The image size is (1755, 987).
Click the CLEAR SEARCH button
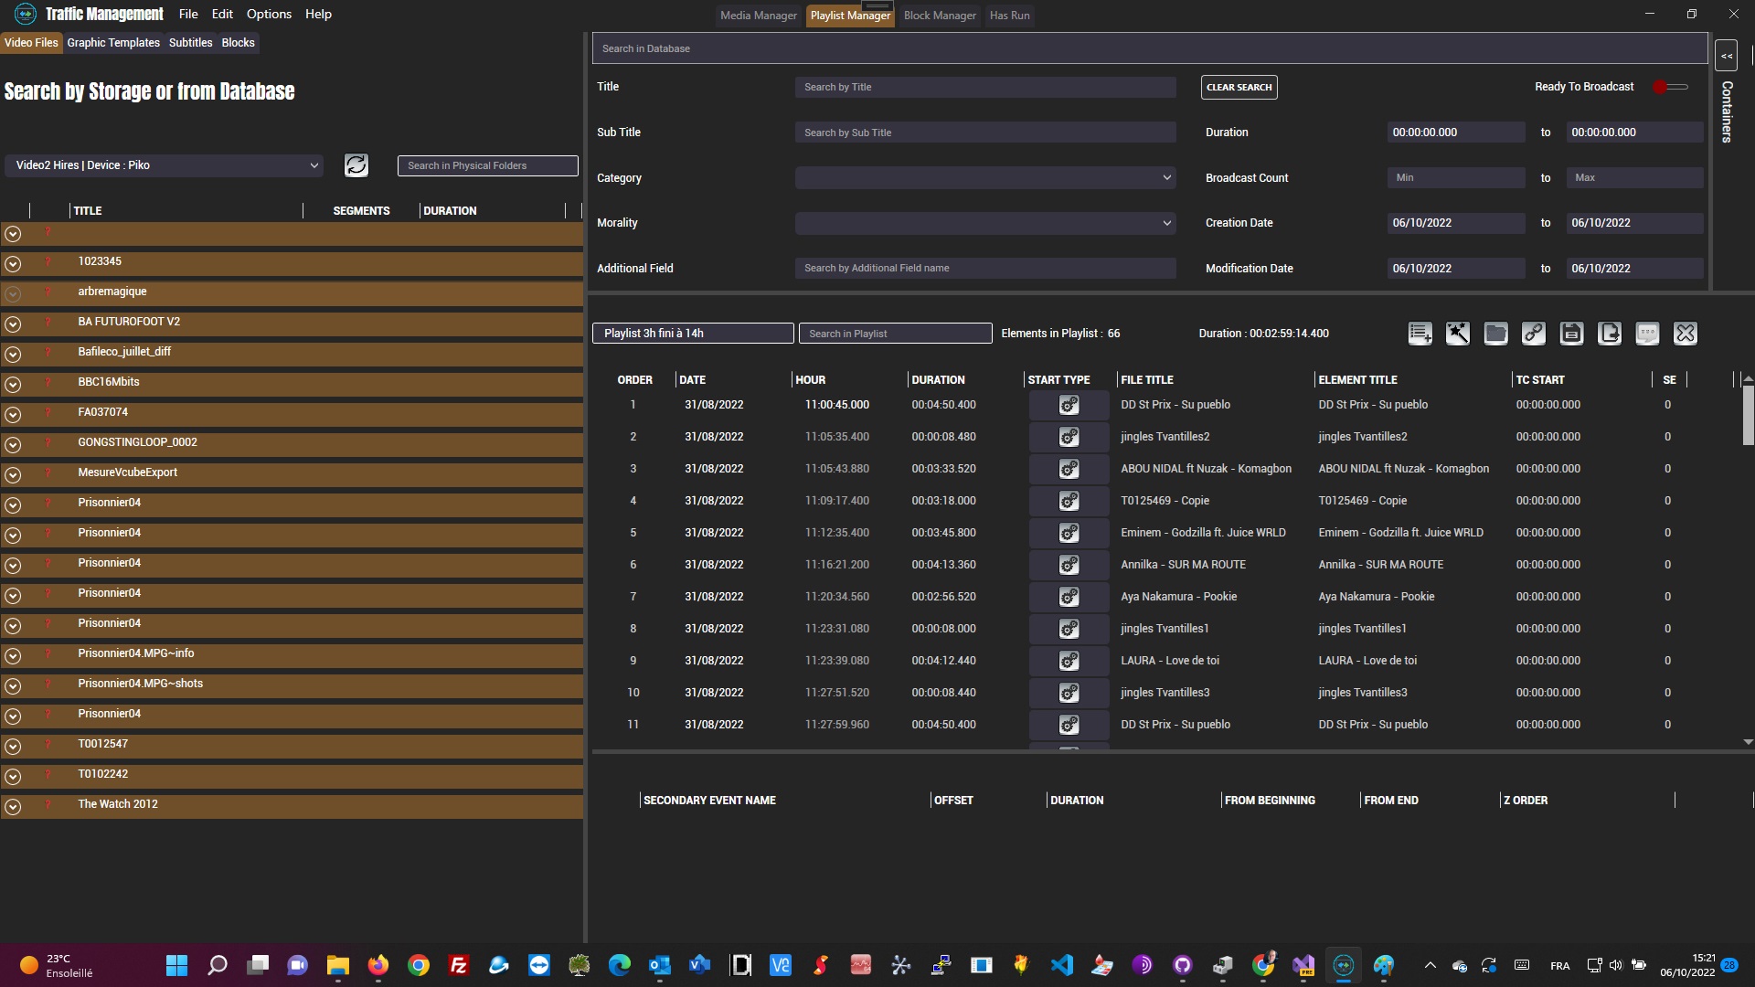coord(1239,87)
